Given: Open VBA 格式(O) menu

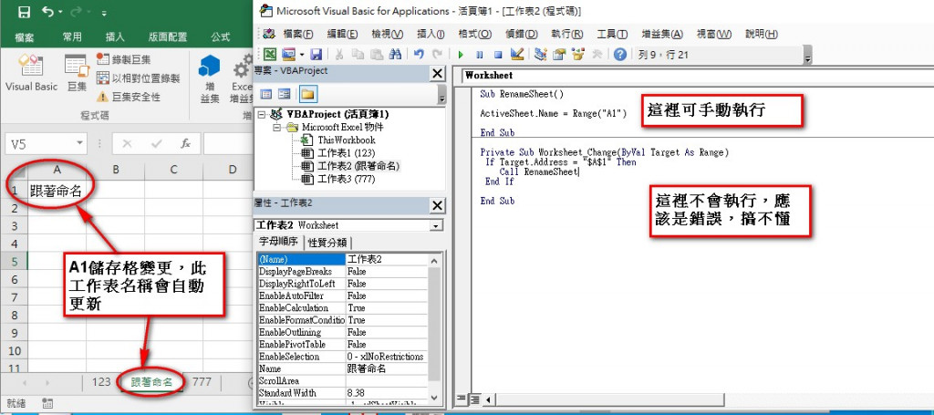Looking at the screenshot, I should tap(474, 34).
